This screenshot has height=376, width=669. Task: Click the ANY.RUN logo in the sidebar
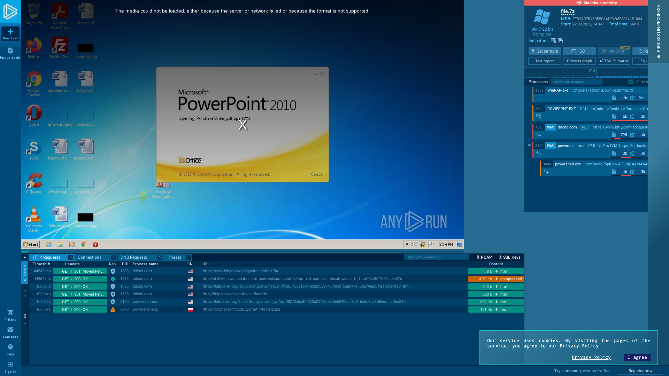[x=10, y=11]
